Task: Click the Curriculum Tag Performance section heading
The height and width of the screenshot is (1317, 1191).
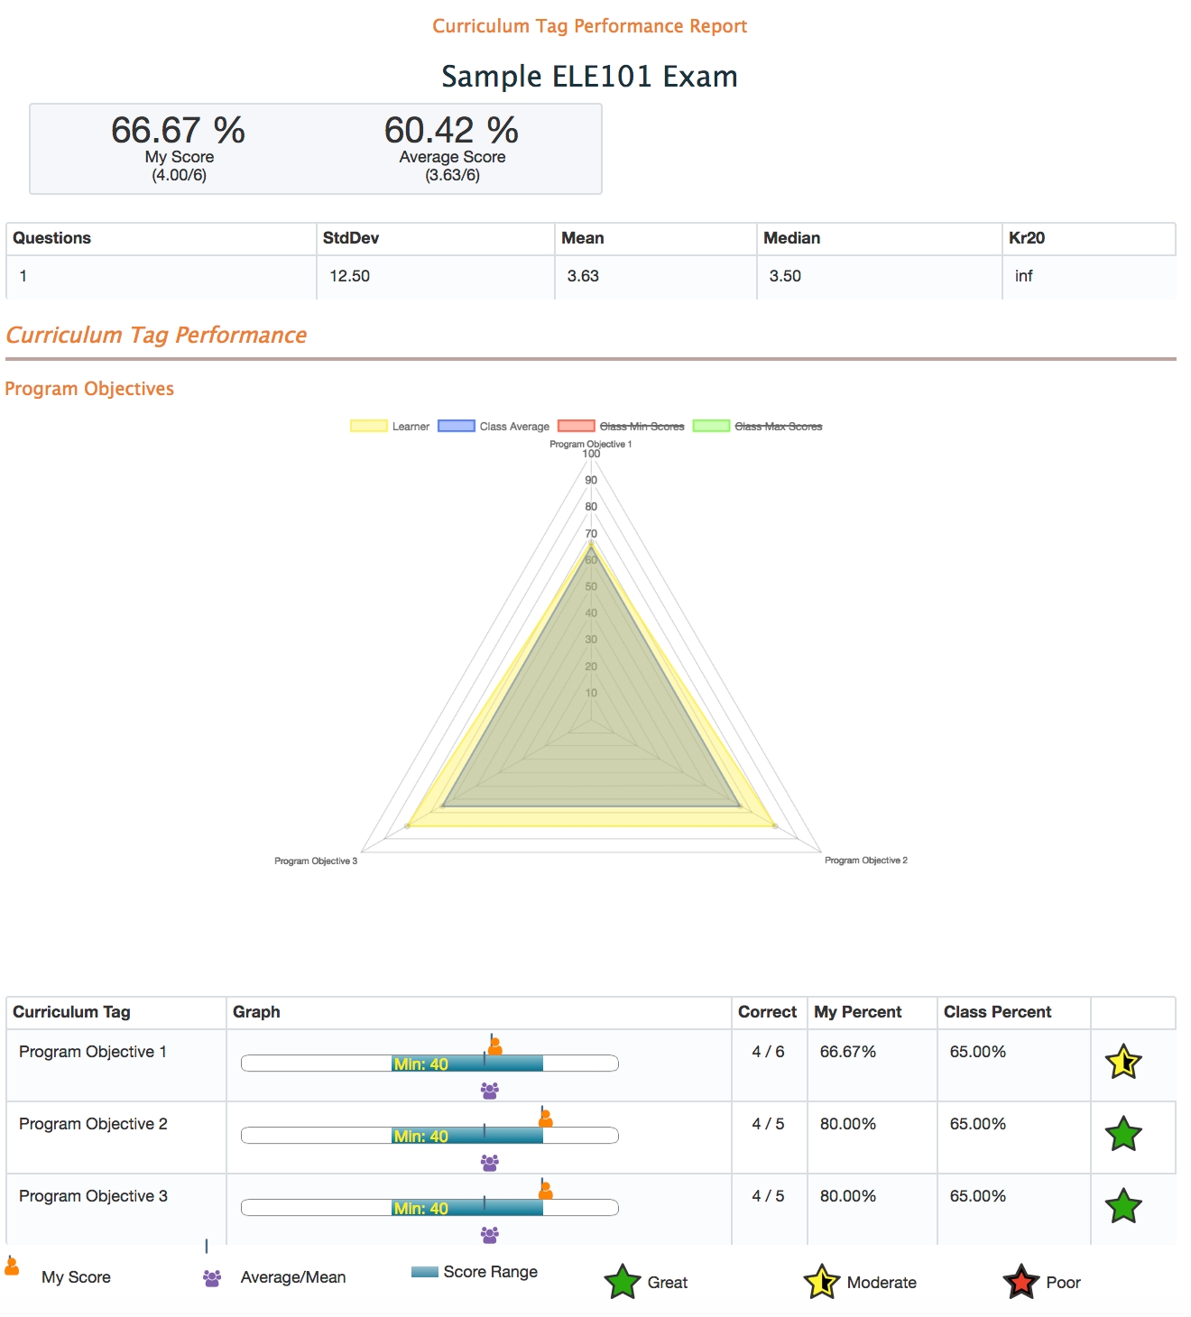Action: pos(156,336)
